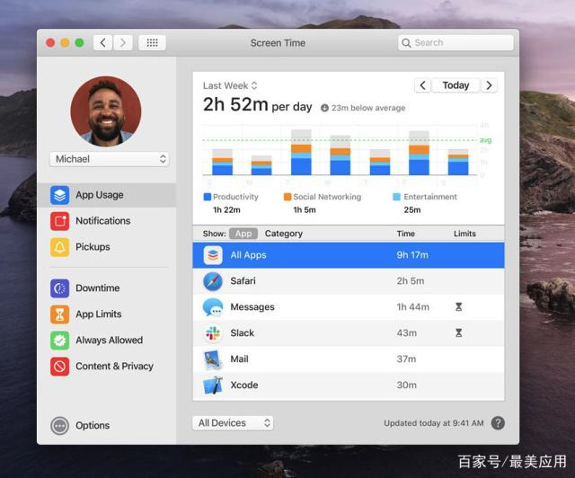The image size is (575, 478).
Task: Click the Messages limit hourglass icon
Action: point(458,306)
